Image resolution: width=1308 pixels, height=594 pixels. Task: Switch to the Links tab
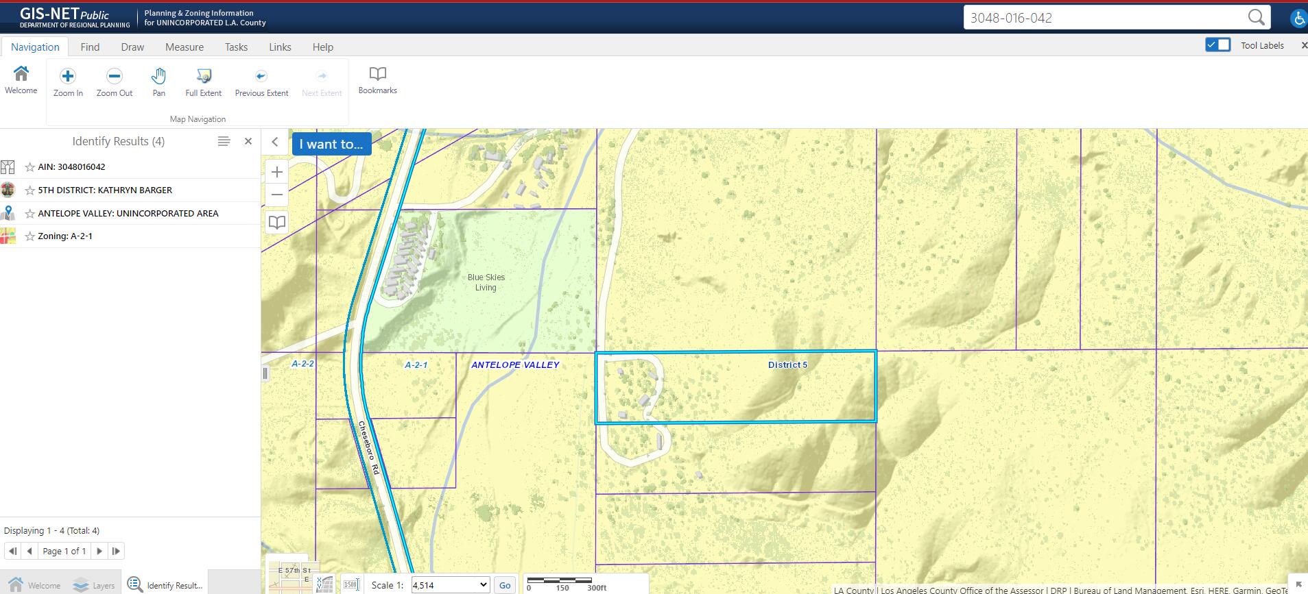point(280,47)
